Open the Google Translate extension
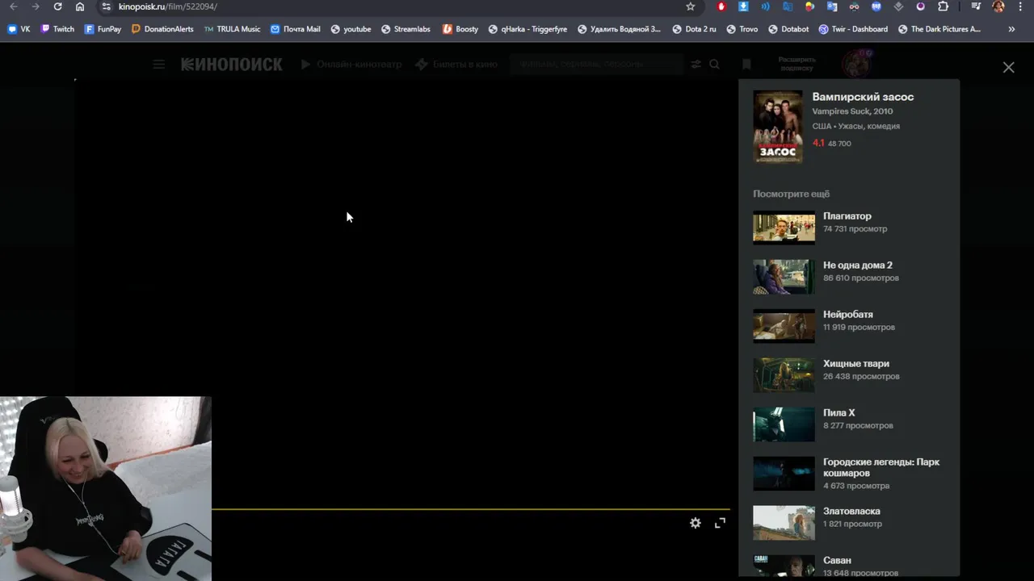Image resolution: width=1034 pixels, height=581 pixels. [832, 6]
